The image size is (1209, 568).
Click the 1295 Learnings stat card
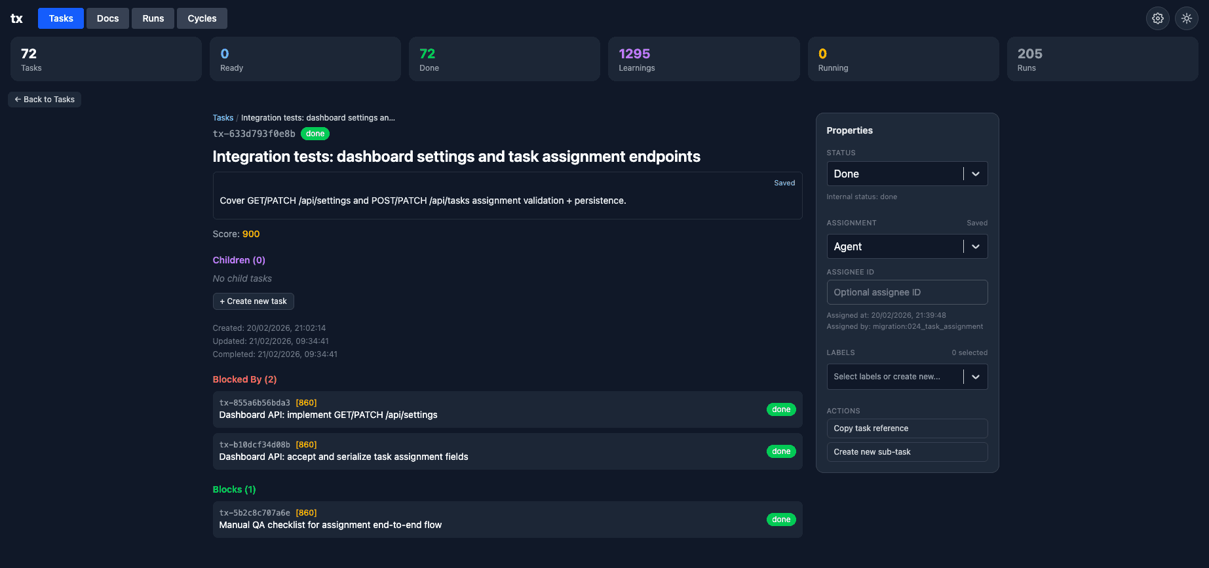[x=704, y=59]
